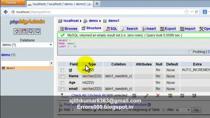210x118 pixels.
Task: Check the email field checkbox
Action: click(62, 89)
